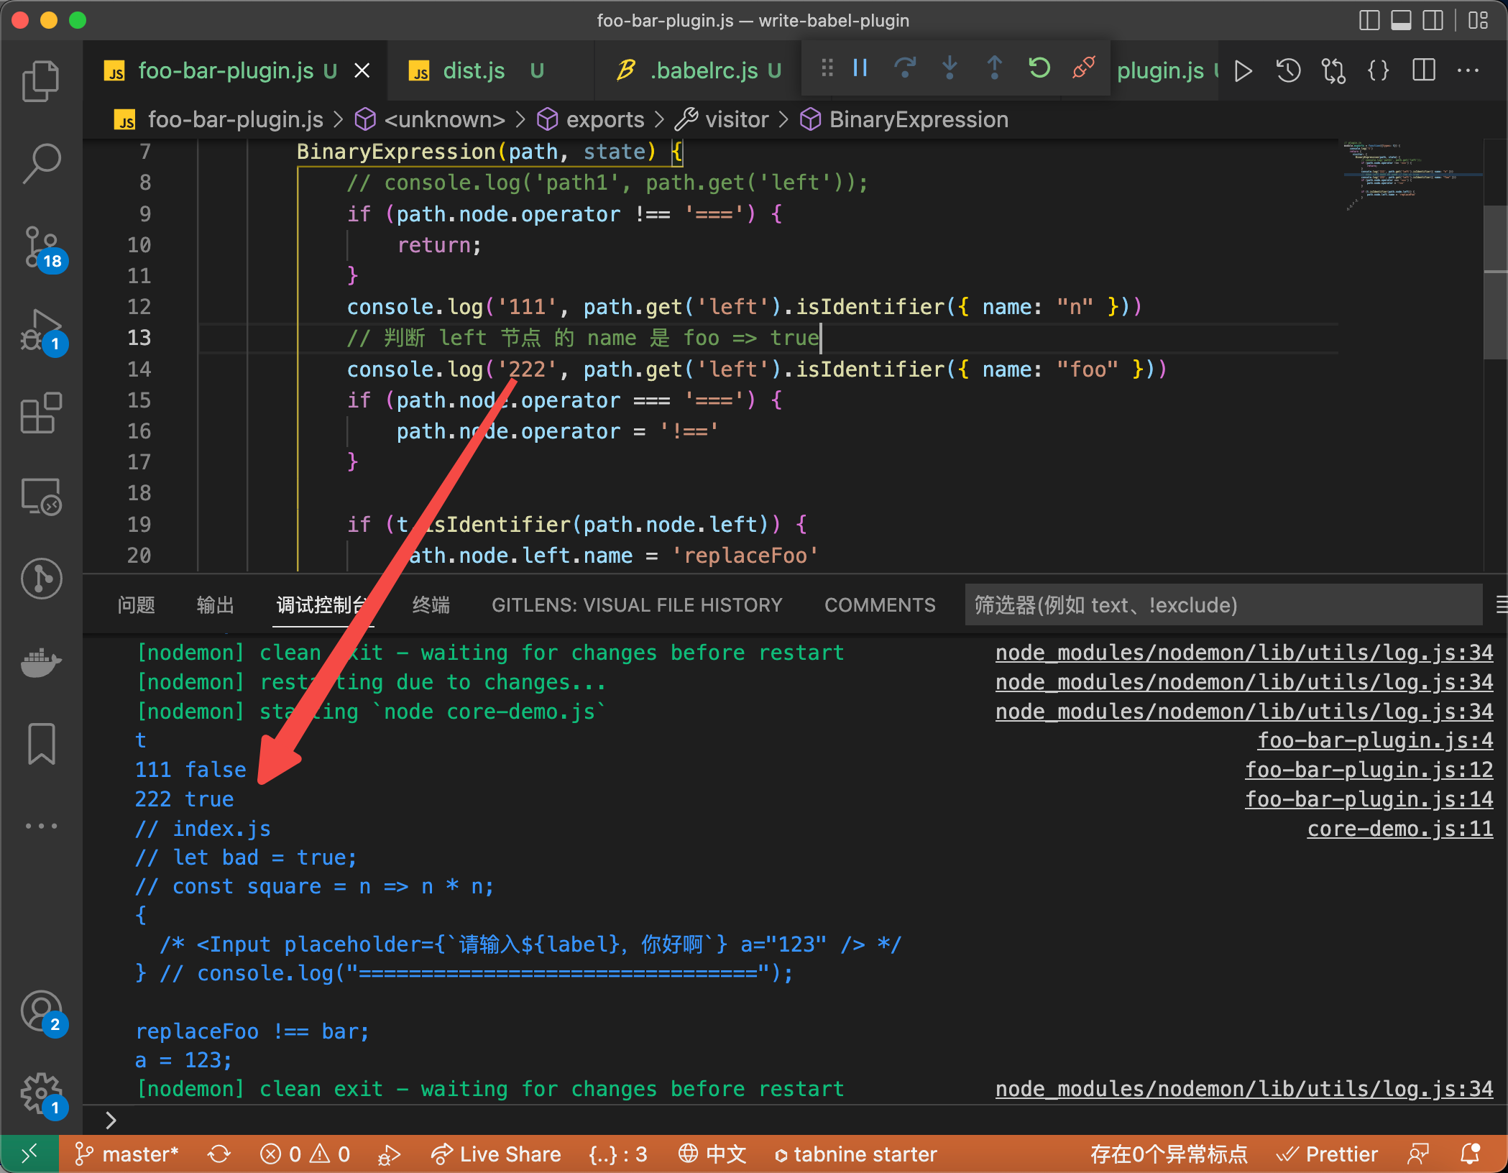The height and width of the screenshot is (1173, 1508).
Task: Pause the debugger from debug toolbar
Action: [x=860, y=69]
